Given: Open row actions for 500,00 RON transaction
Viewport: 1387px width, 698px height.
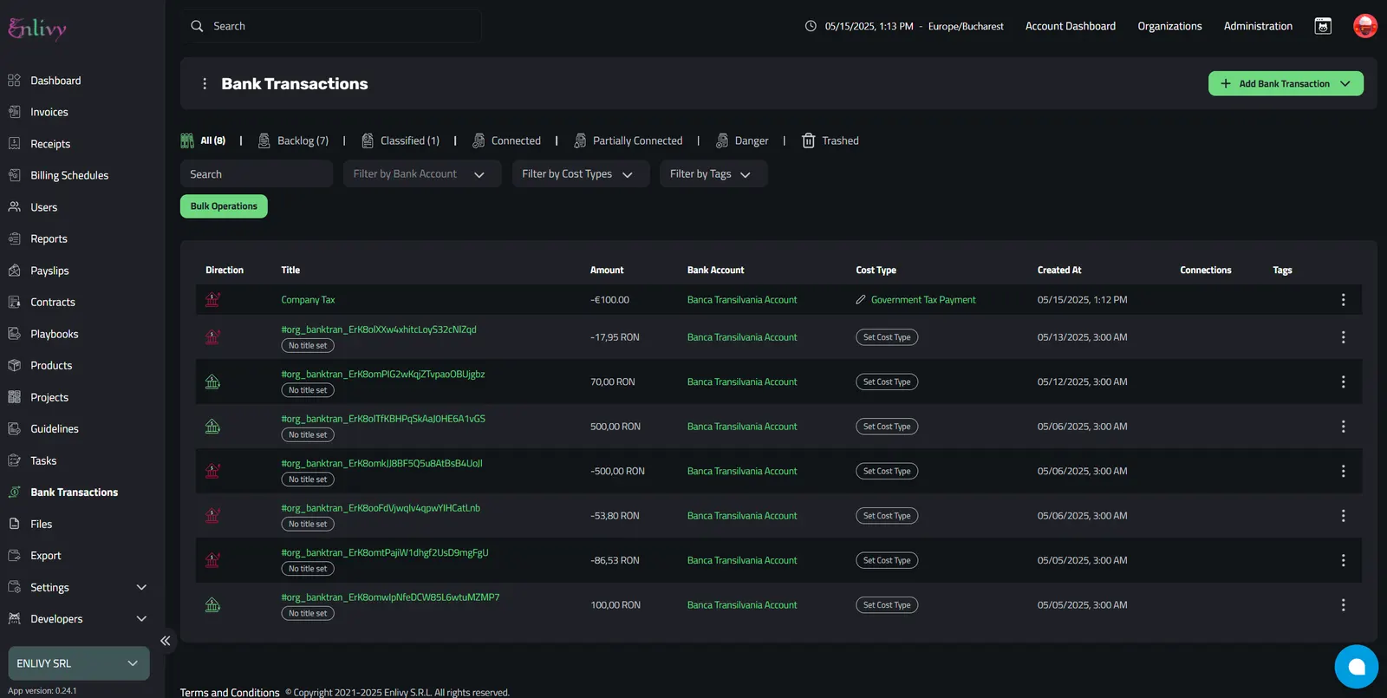Looking at the screenshot, I should (x=1343, y=427).
